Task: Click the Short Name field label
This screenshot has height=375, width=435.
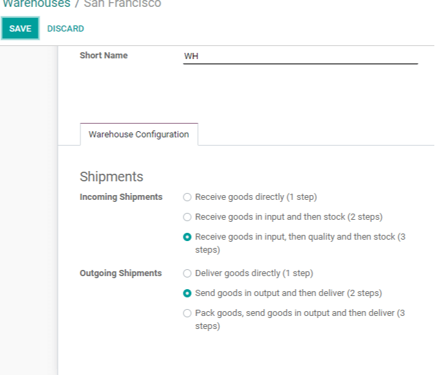Action: click(104, 56)
